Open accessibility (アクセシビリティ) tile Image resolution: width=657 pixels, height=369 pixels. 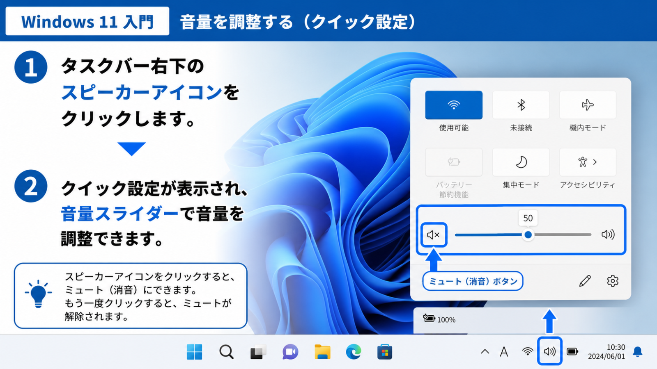(588, 162)
